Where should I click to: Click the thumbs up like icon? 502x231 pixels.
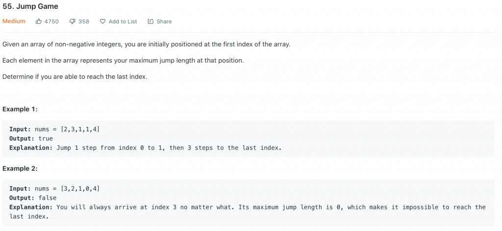coord(39,22)
